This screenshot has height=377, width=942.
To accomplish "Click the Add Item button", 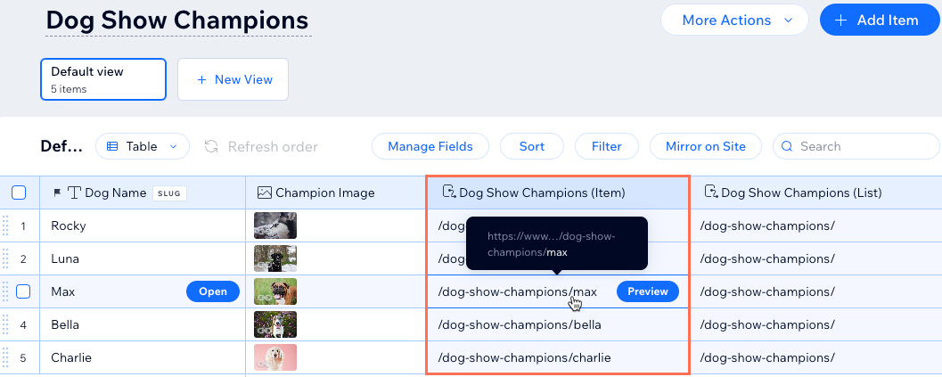I will 880,20.
